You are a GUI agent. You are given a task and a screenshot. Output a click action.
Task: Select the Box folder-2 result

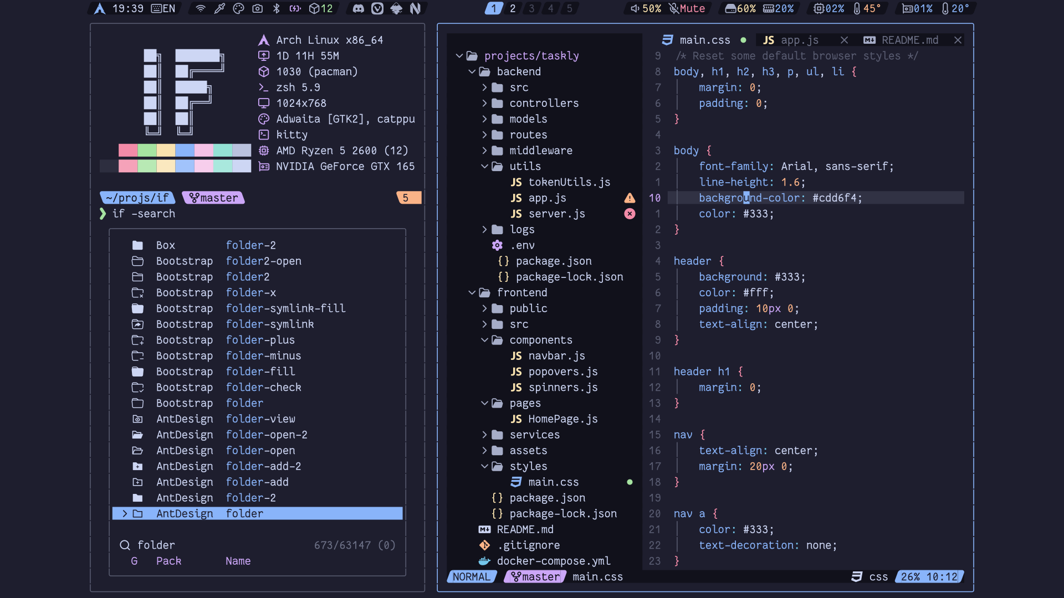pos(257,245)
